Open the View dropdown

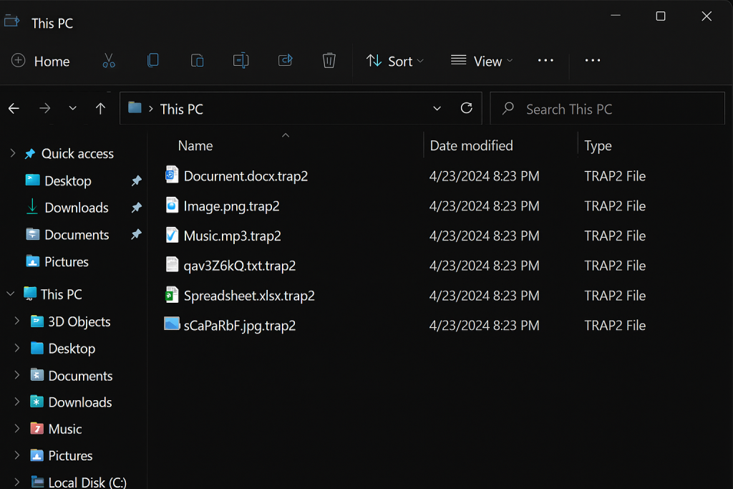click(x=481, y=61)
